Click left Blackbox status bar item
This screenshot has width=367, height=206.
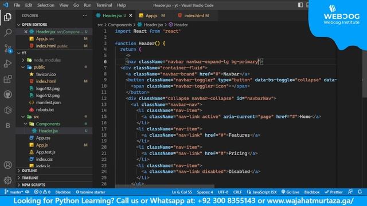63,192
